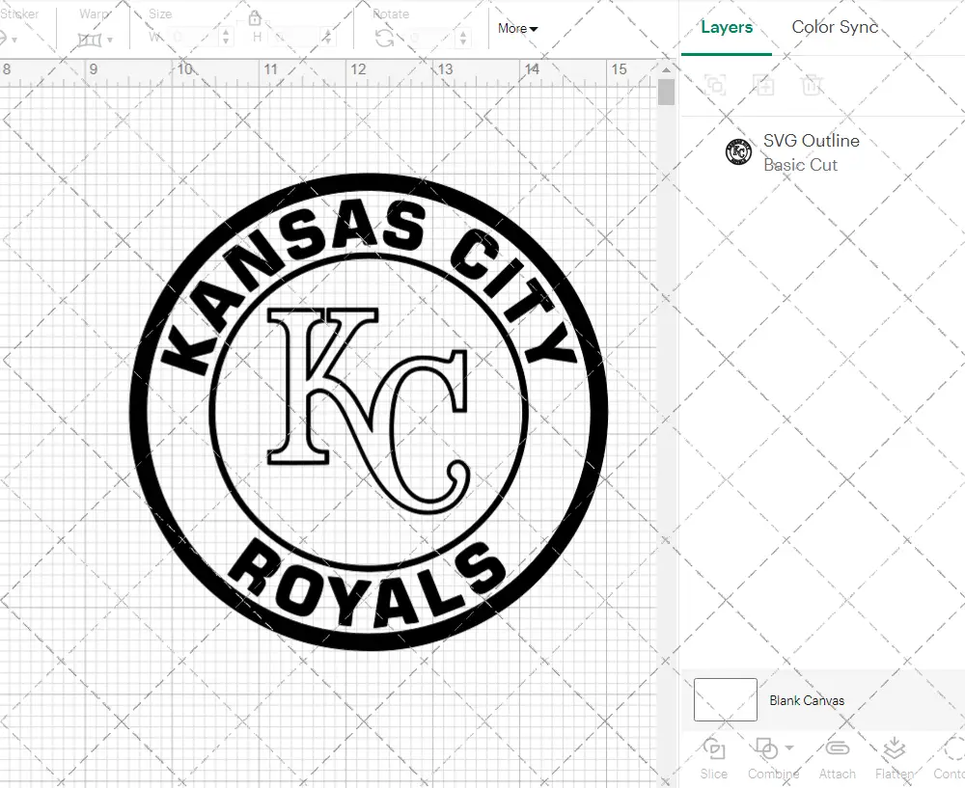Click the Slice tool icon
This screenshot has width=965, height=788.
click(x=714, y=749)
